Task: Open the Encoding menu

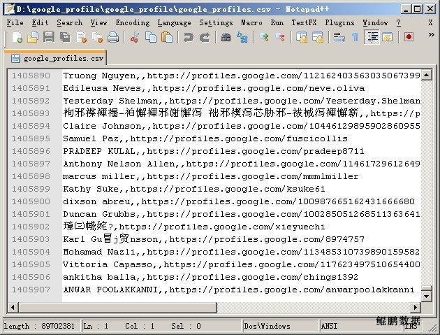Action: point(133,22)
